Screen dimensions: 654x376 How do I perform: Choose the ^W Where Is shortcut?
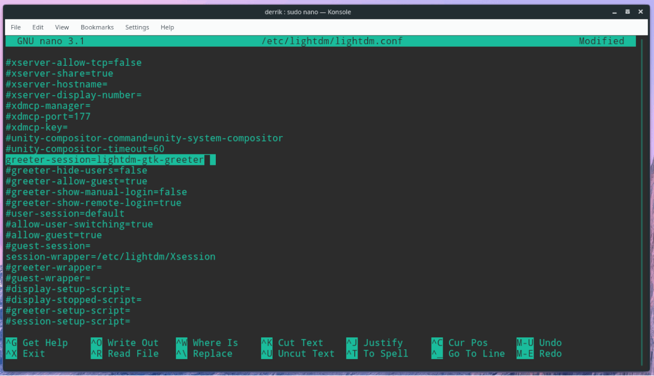point(207,343)
